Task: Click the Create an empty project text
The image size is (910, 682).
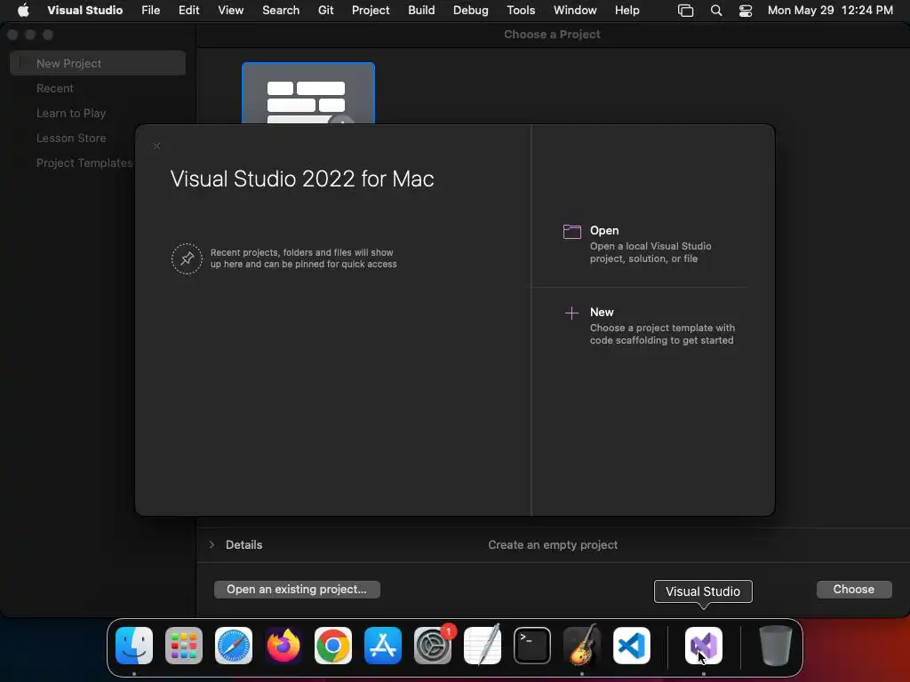Action: pos(553,544)
